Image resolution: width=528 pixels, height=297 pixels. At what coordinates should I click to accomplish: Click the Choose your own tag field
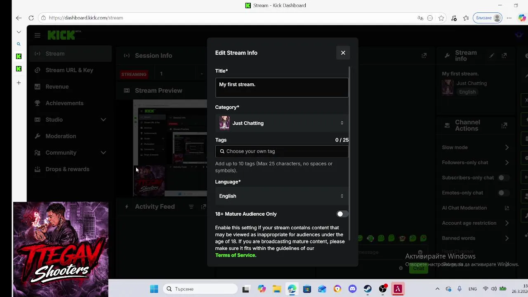pos(282,151)
